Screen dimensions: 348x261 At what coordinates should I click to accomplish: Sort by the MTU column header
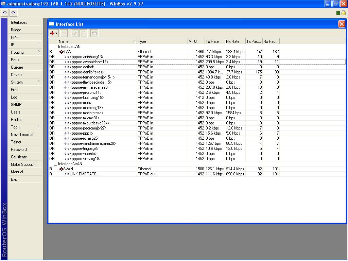tap(196, 41)
